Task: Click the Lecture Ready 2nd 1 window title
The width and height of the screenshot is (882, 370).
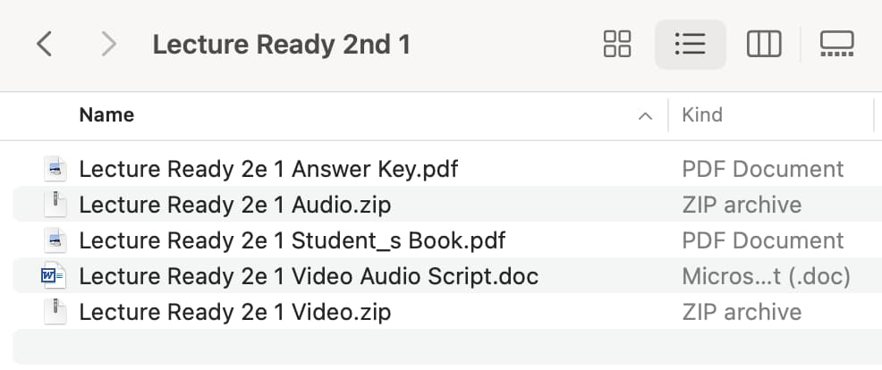Action: click(x=281, y=45)
